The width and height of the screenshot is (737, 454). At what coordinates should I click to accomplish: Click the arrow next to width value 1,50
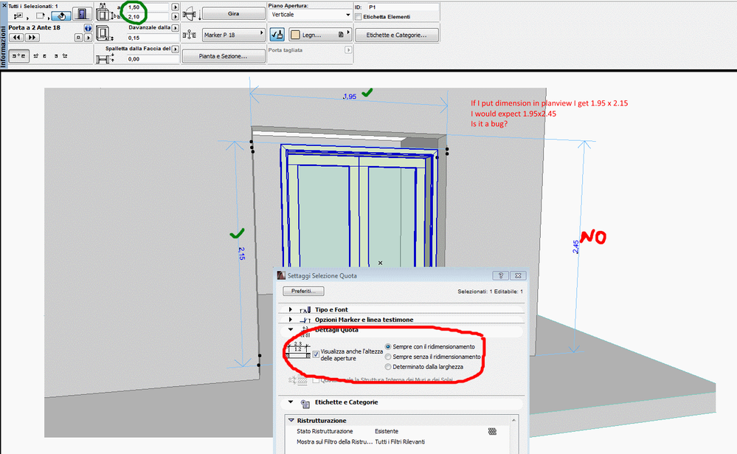tap(175, 7)
